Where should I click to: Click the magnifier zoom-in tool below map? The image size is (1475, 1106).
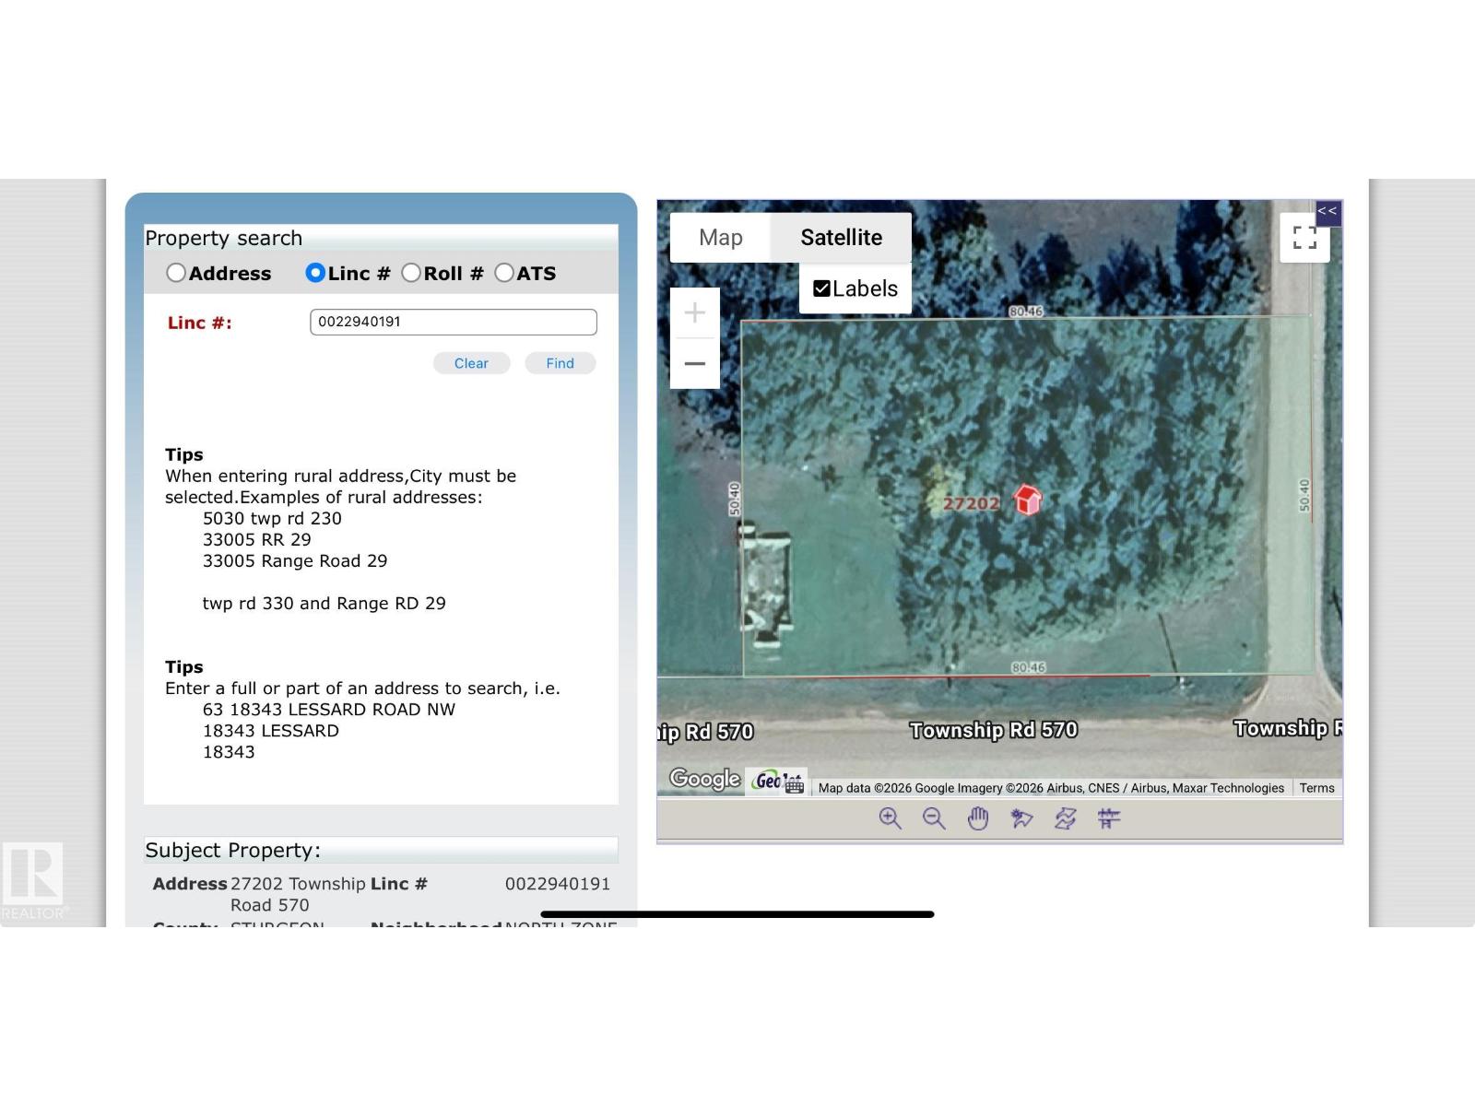890,818
